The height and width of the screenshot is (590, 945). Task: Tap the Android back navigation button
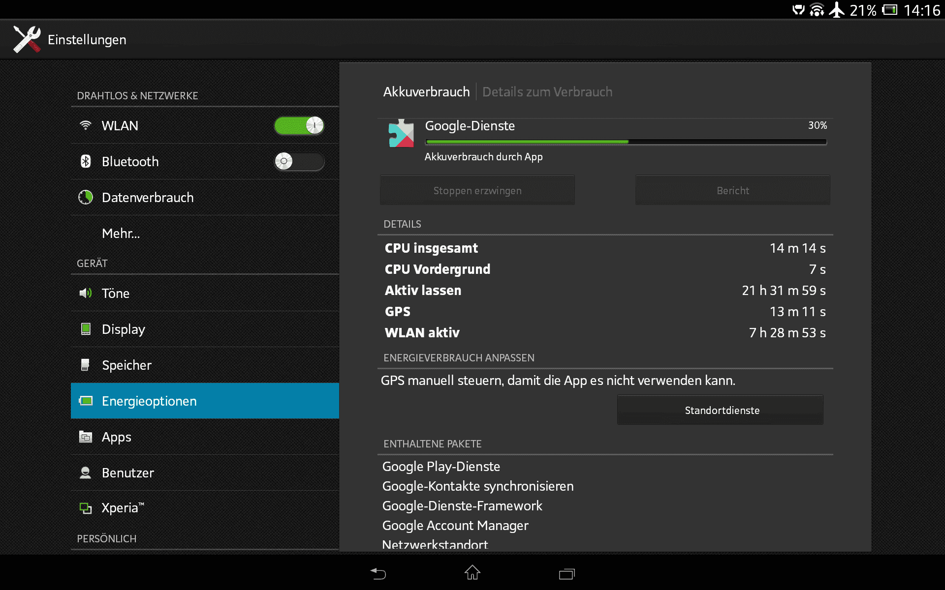click(x=378, y=573)
